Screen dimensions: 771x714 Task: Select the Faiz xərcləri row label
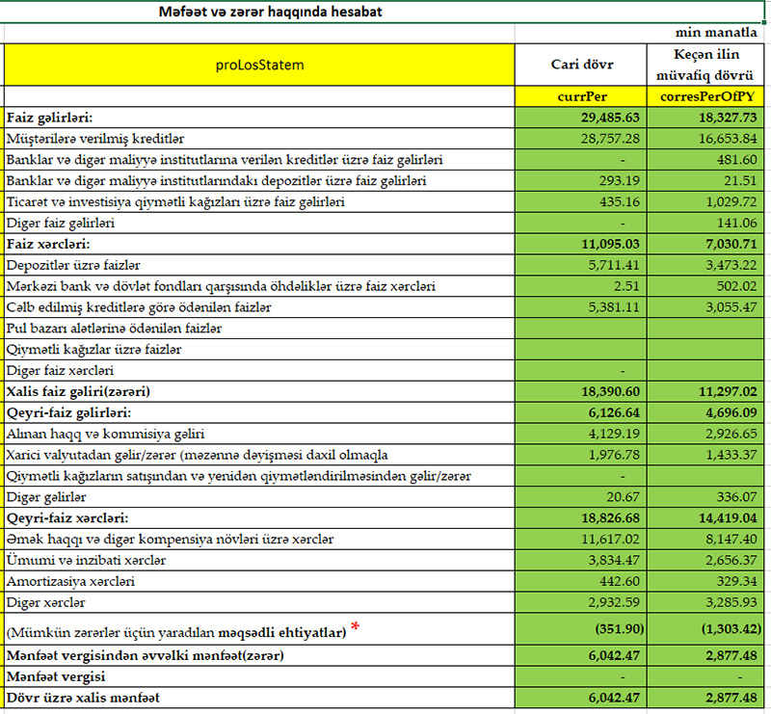[x=48, y=245]
